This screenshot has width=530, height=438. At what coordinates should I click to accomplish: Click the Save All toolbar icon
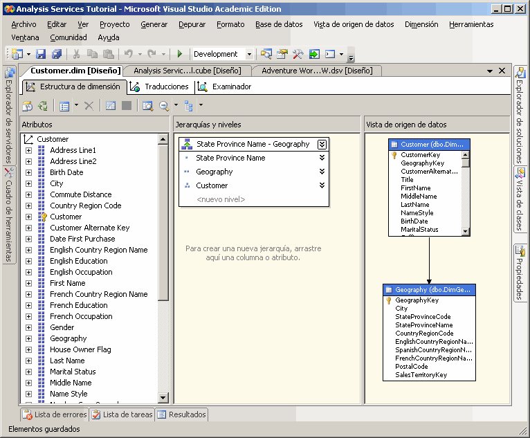pyautogui.click(x=56, y=54)
